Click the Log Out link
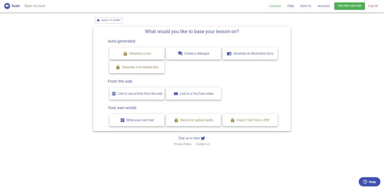384x189 pixels. pos(373,6)
